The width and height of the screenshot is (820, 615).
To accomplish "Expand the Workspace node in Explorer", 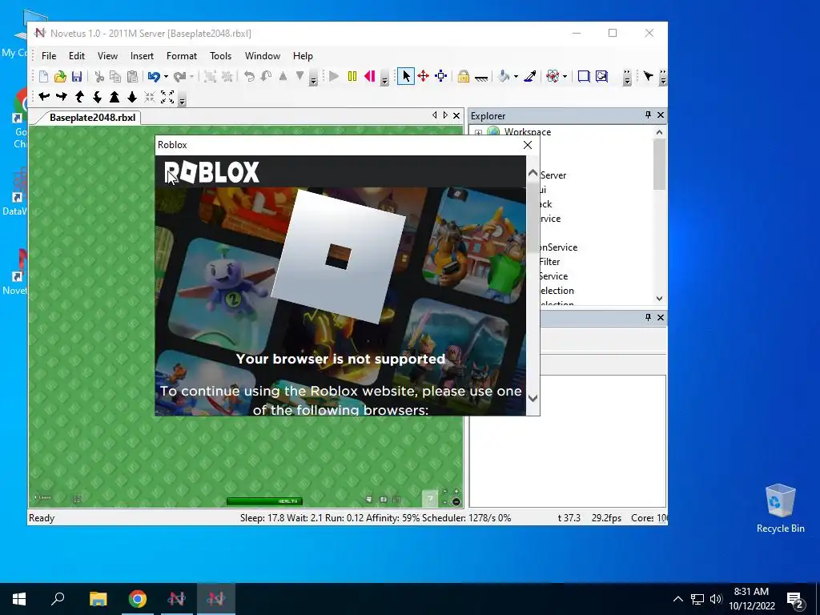I will tap(478, 132).
